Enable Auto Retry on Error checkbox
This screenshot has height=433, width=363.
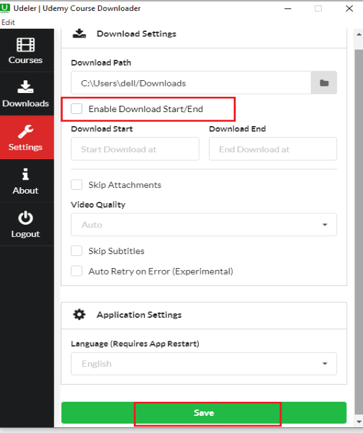76,271
